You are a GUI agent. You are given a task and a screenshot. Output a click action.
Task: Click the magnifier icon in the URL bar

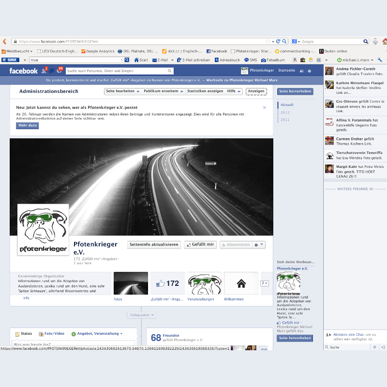pos(284,41)
